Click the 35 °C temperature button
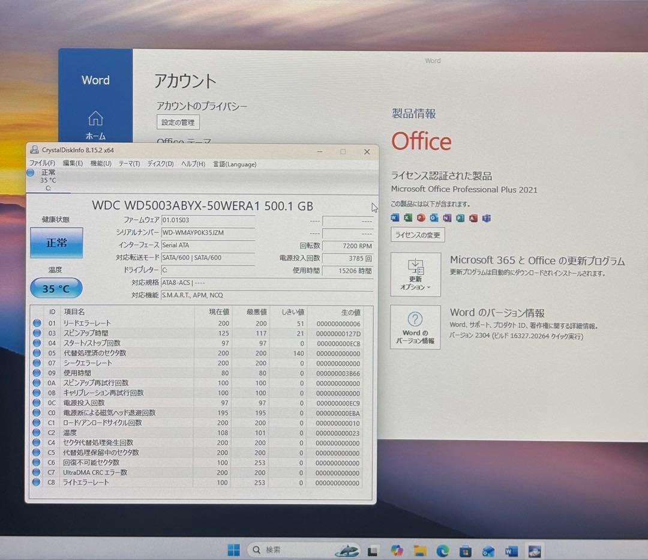 point(56,289)
